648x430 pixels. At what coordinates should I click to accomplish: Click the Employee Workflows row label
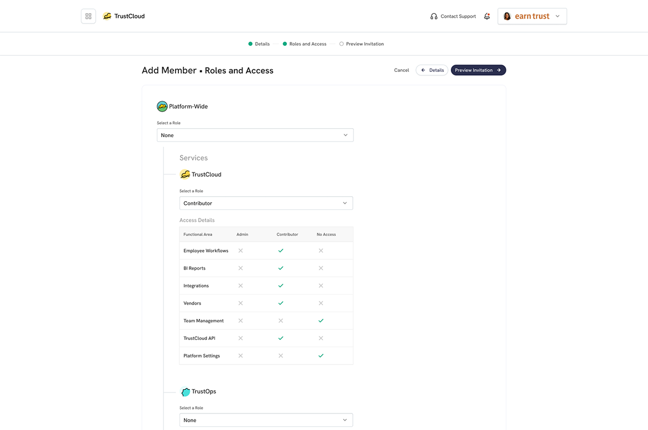pyautogui.click(x=206, y=251)
